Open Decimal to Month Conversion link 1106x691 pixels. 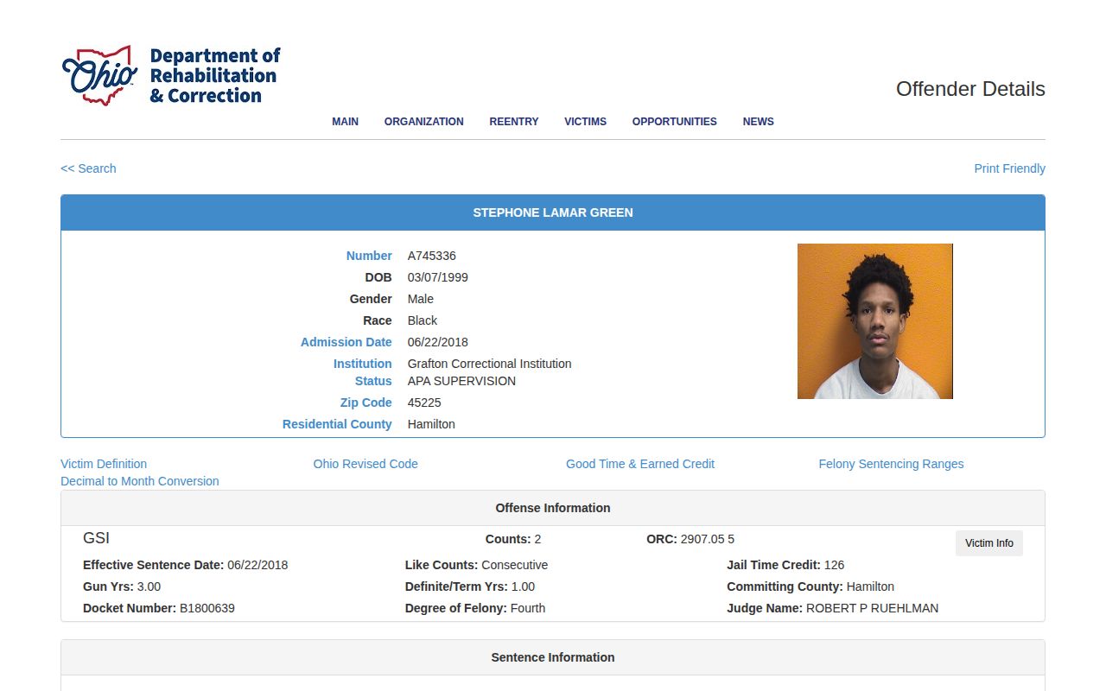point(140,481)
